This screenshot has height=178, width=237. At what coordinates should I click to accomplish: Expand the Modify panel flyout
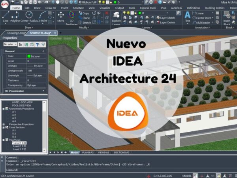tap(84, 27)
